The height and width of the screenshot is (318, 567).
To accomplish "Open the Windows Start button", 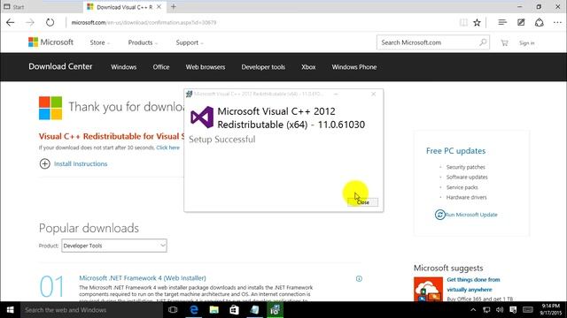I will click(x=10, y=310).
